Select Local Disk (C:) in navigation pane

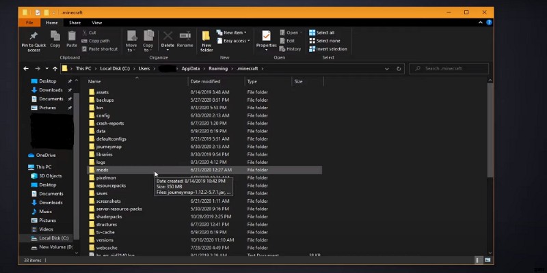point(53,238)
